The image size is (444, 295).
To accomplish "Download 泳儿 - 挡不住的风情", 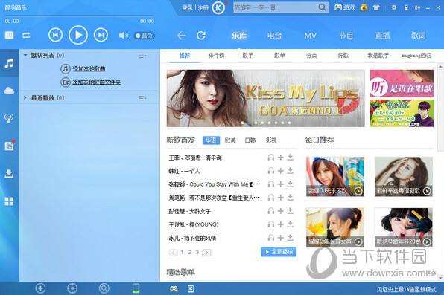I will pyautogui.click(x=291, y=238).
